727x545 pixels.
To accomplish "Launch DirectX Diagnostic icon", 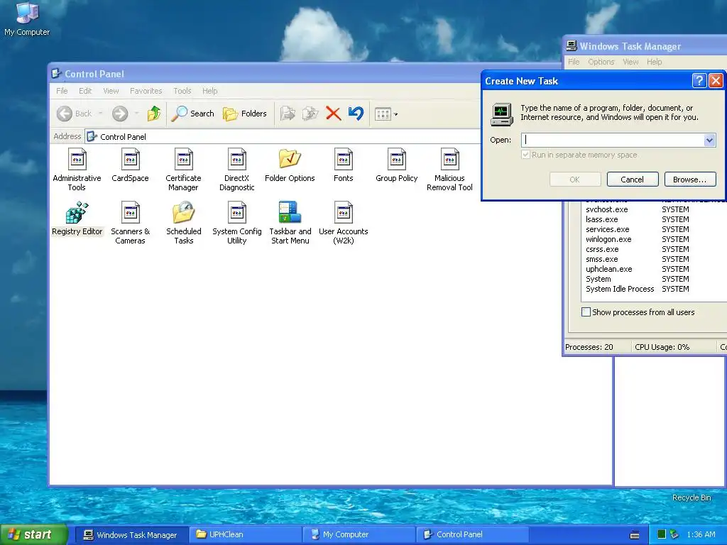I will point(236,170).
